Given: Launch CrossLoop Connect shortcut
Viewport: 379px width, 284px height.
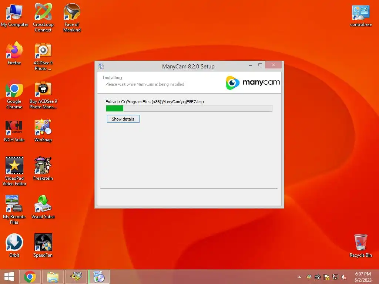Looking at the screenshot, I should (x=43, y=17).
